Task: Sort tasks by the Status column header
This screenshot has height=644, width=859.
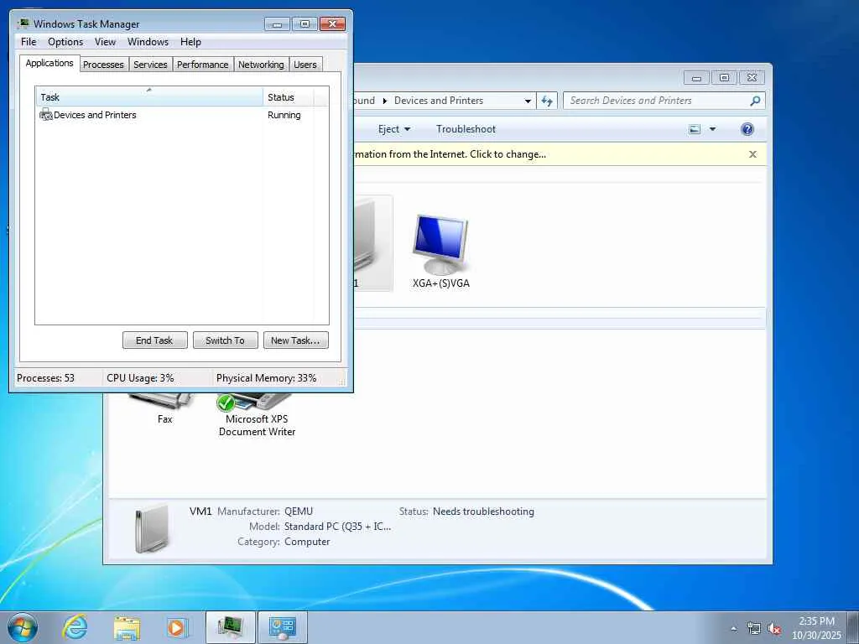Action: click(x=289, y=97)
